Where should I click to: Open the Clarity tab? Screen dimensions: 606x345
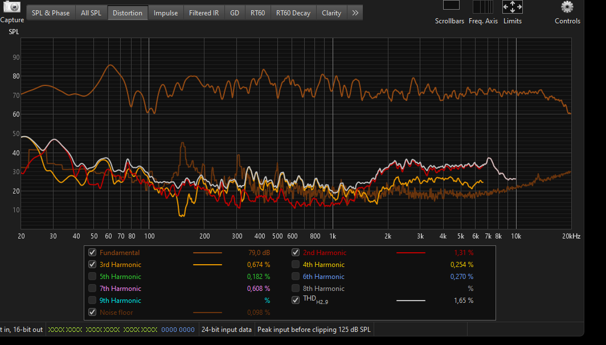[x=331, y=13]
